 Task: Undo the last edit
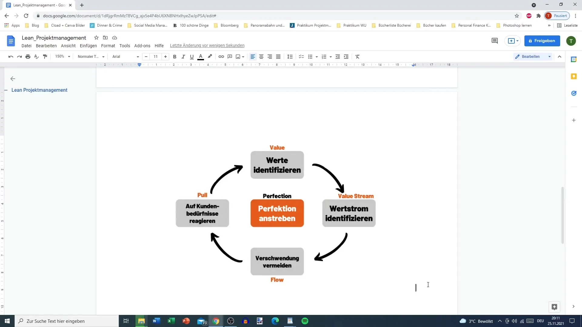[x=11, y=57]
